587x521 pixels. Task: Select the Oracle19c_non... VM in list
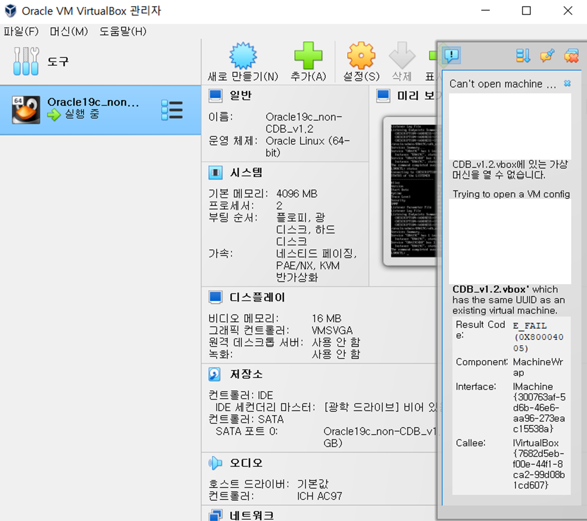pyautogui.click(x=100, y=110)
